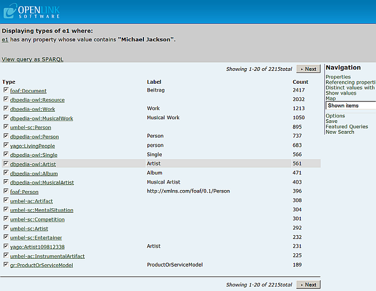Open the umbel-sc:MentalSituation link
The image size is (376, 291).
tap(42, 210)
